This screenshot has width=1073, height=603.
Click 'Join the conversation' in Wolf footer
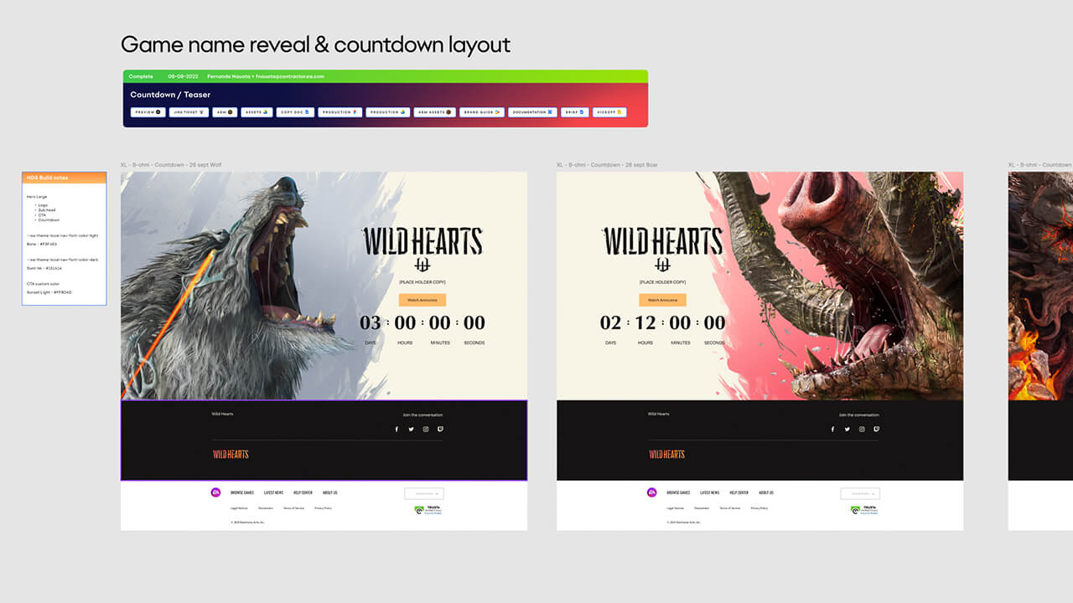tap(422, 415)
